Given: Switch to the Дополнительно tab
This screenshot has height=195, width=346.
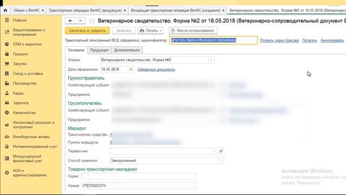Looking at the screenshot, I should [x=127, y=50].
